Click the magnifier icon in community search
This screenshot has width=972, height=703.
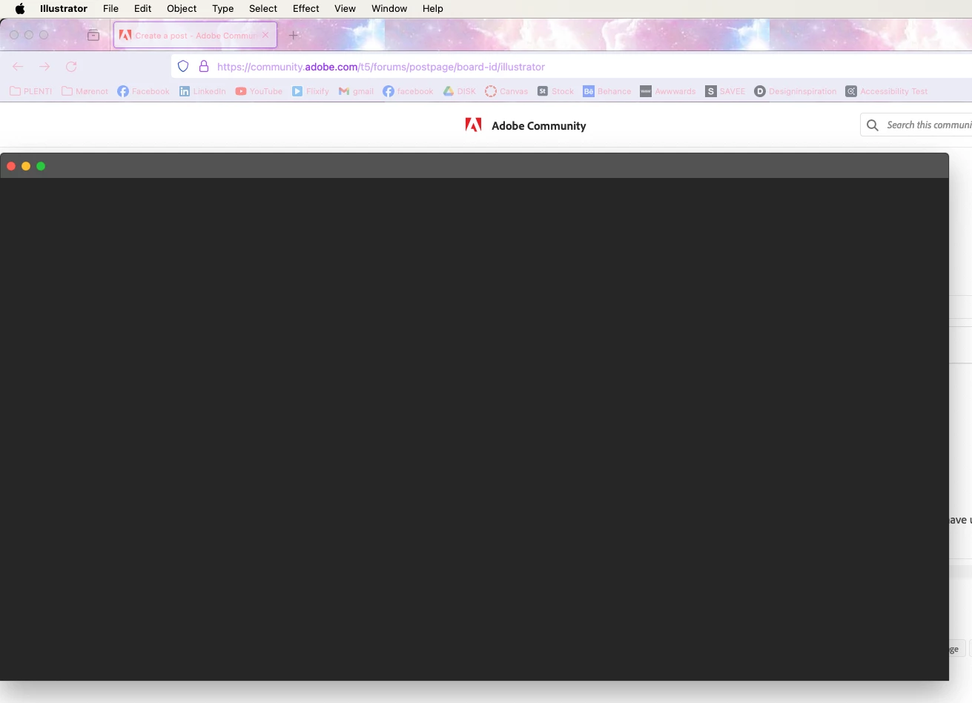coord(873,125)
